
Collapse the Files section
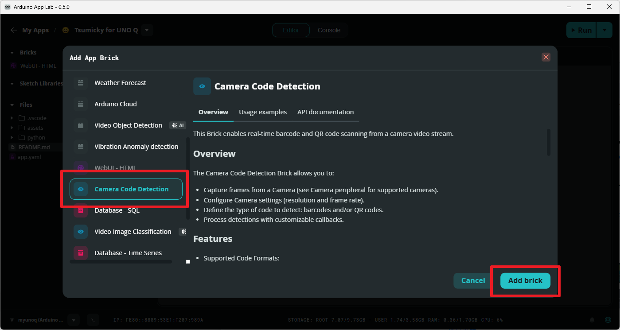[12, 105]
